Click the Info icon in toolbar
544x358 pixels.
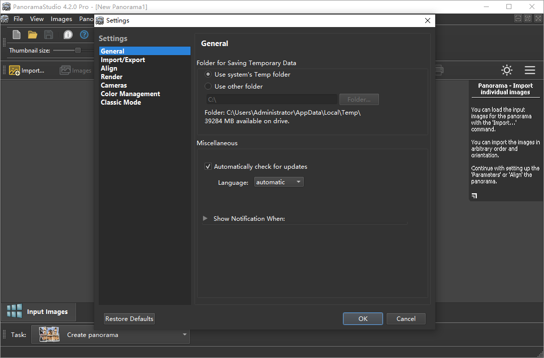click(x=68, y=35)
